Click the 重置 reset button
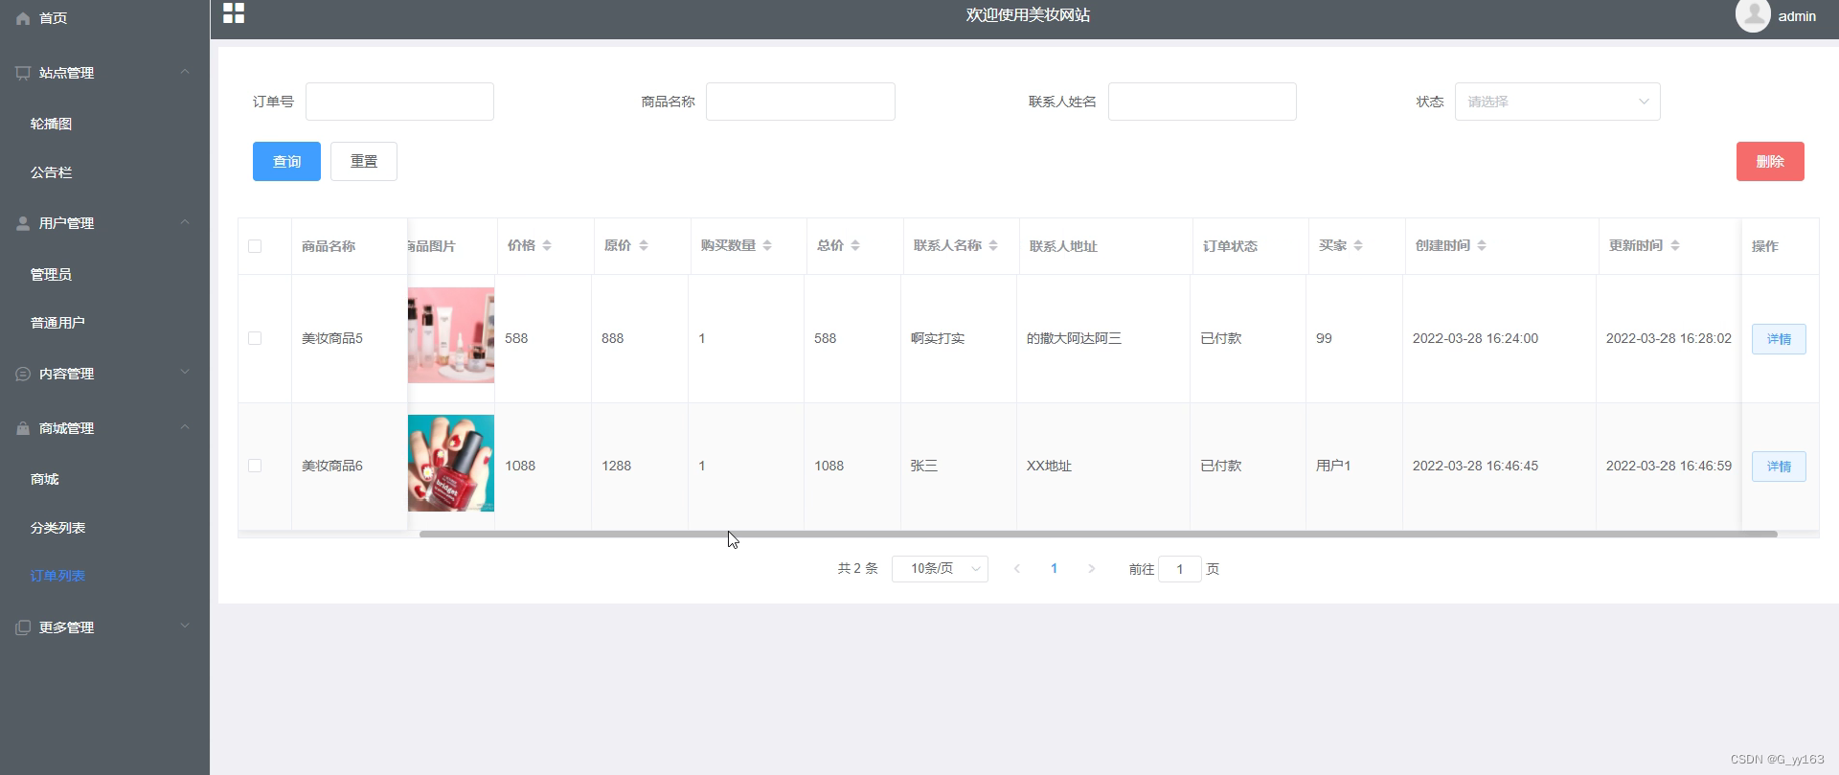This screenshot has height=775, width=1839. pos(364,161)
